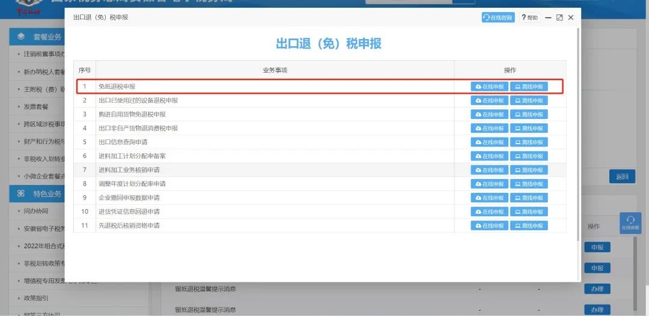Open sidebar item 新办纳税人套餐
Image resolution: width=649 pixels, height=316 pixels.
(x=44, y=72)
